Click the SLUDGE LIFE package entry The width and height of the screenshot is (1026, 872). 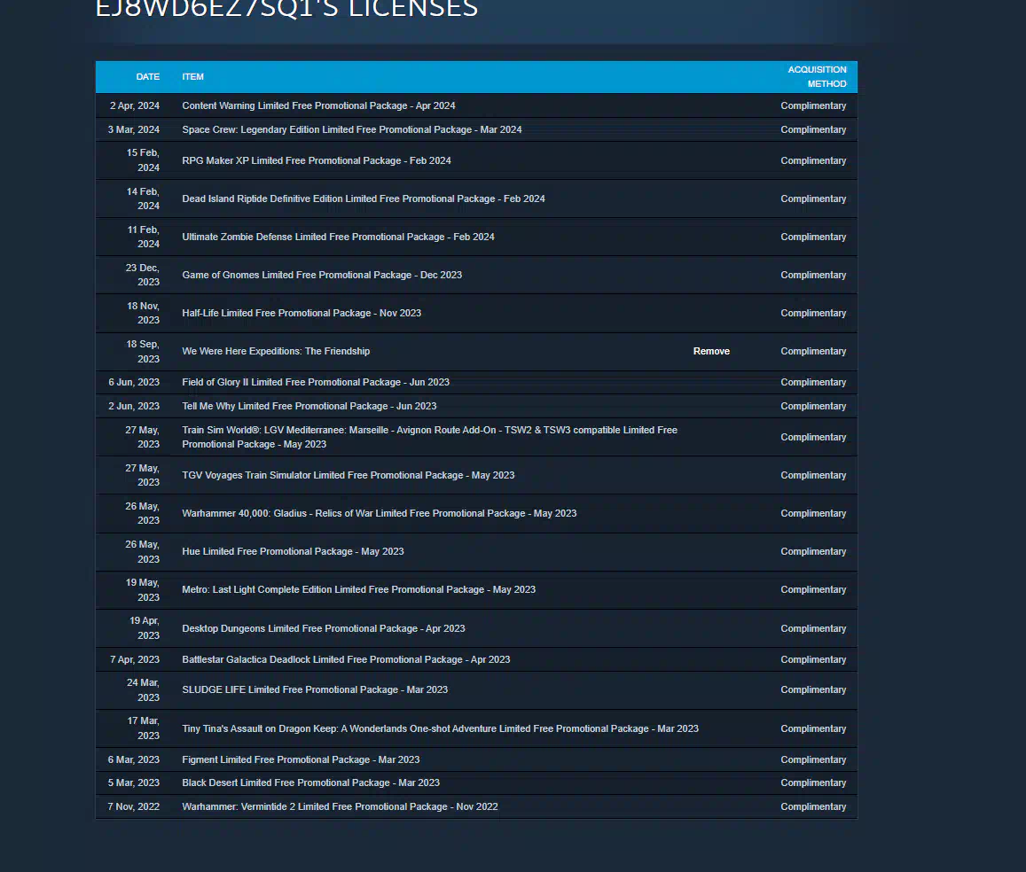315,690
